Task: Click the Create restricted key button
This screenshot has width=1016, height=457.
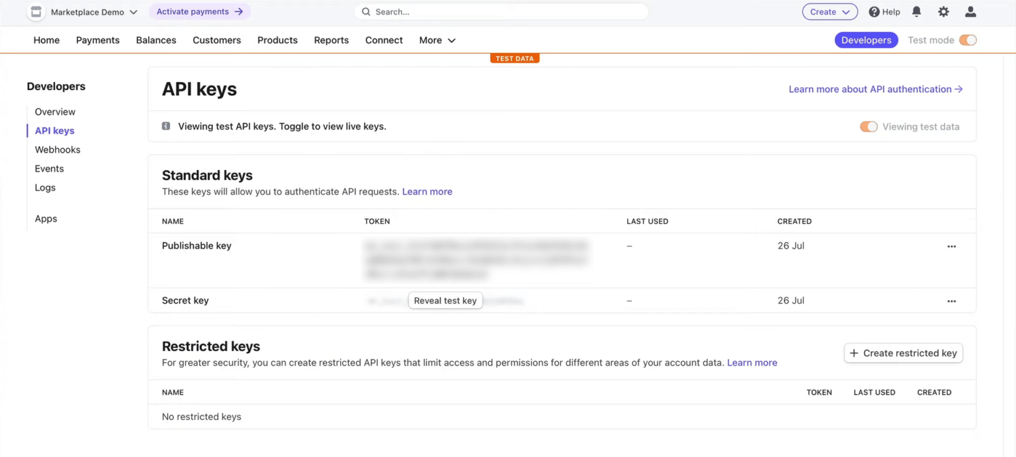Action: pos(903,353)
